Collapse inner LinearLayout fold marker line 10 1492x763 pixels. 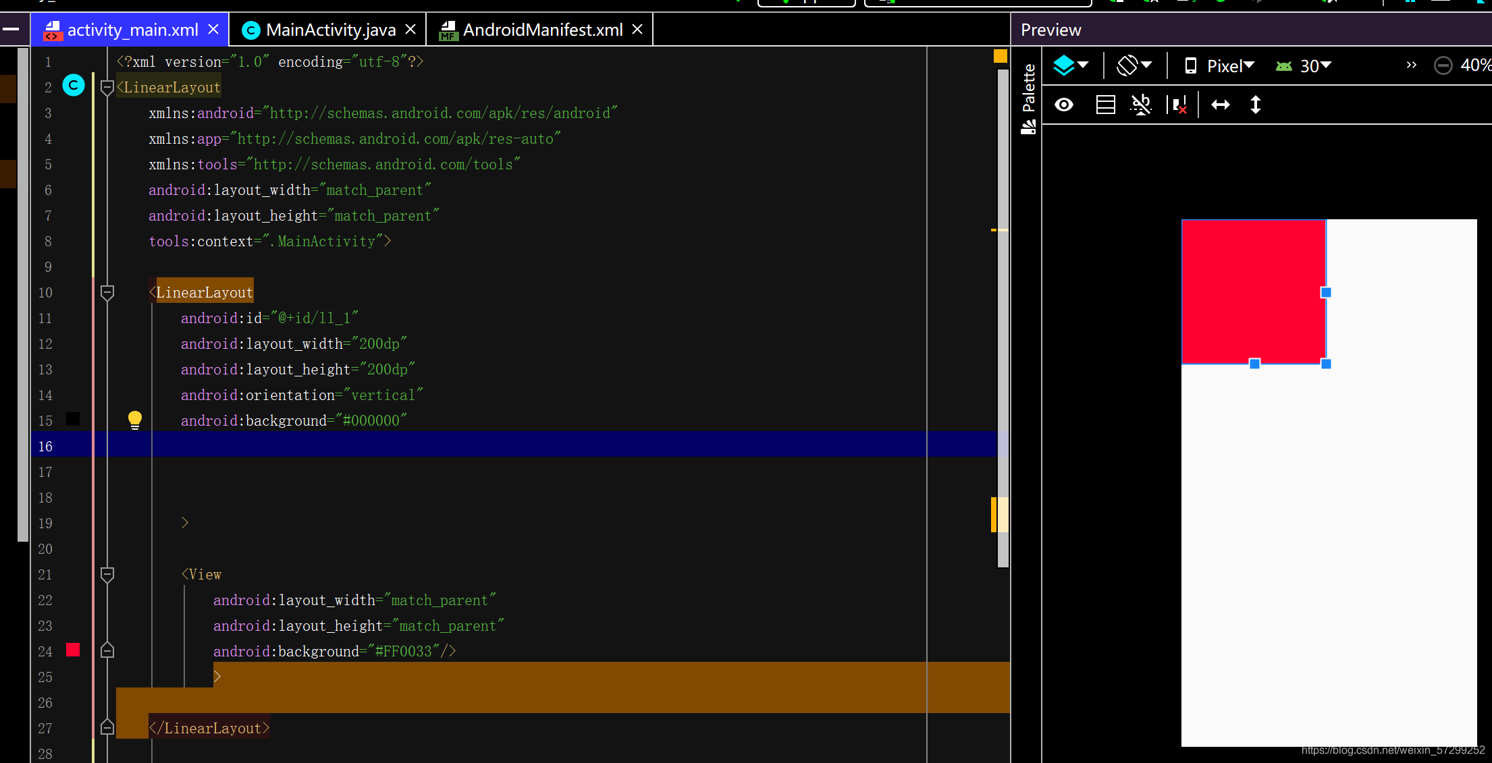(107, 292)
